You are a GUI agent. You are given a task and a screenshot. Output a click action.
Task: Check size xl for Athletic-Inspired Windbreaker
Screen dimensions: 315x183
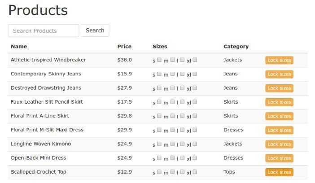pos(195,60)
